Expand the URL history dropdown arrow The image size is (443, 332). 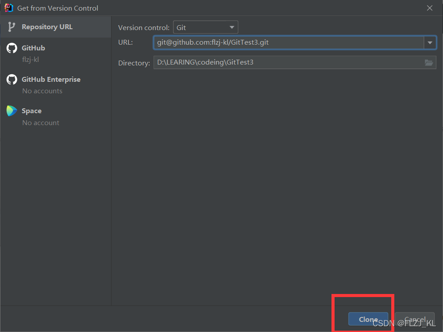tap(430, 42)
